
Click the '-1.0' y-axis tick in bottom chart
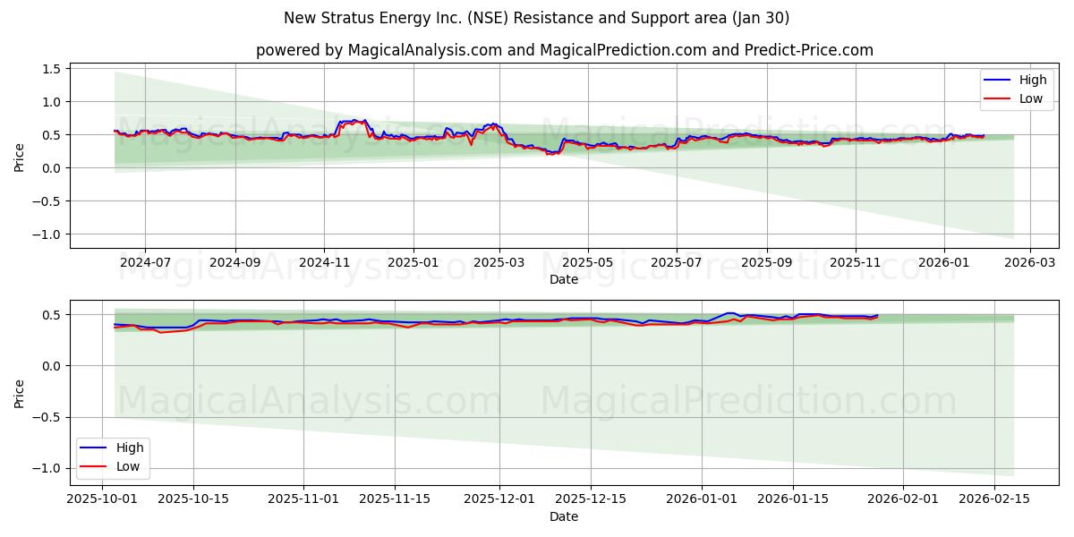pos(47,468)
